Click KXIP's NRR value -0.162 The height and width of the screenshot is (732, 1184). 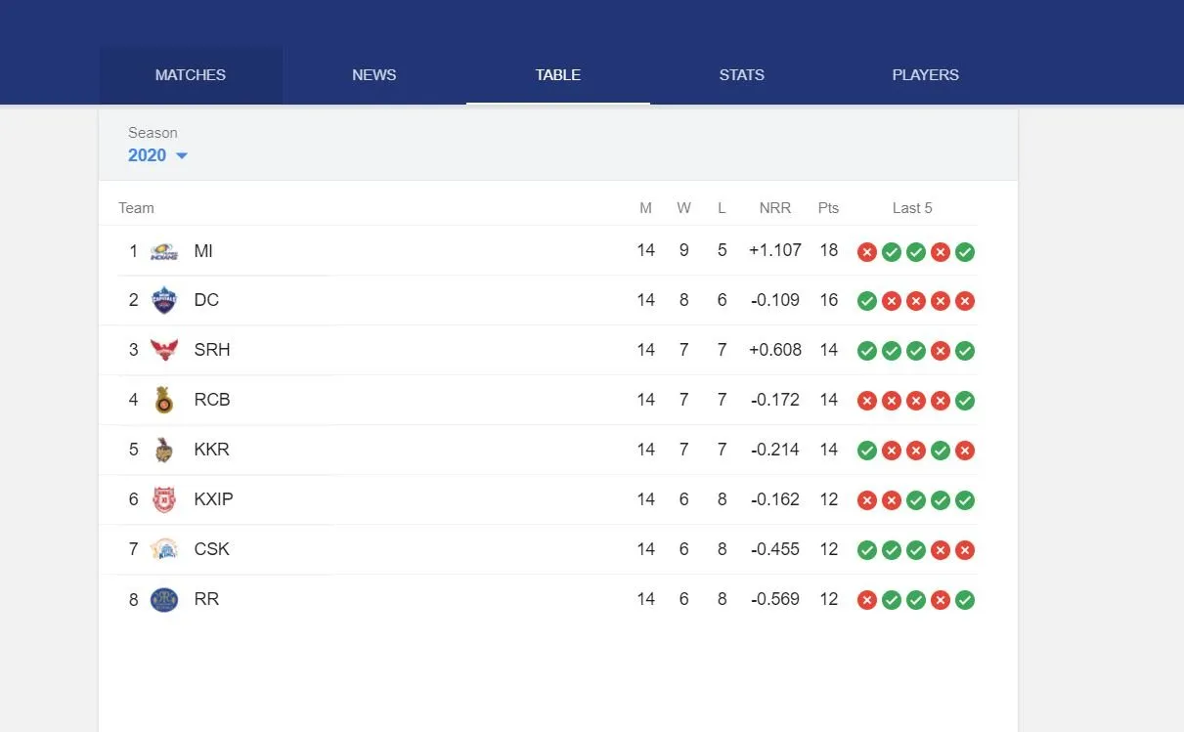pyautogui.click(x=775, y=499)
